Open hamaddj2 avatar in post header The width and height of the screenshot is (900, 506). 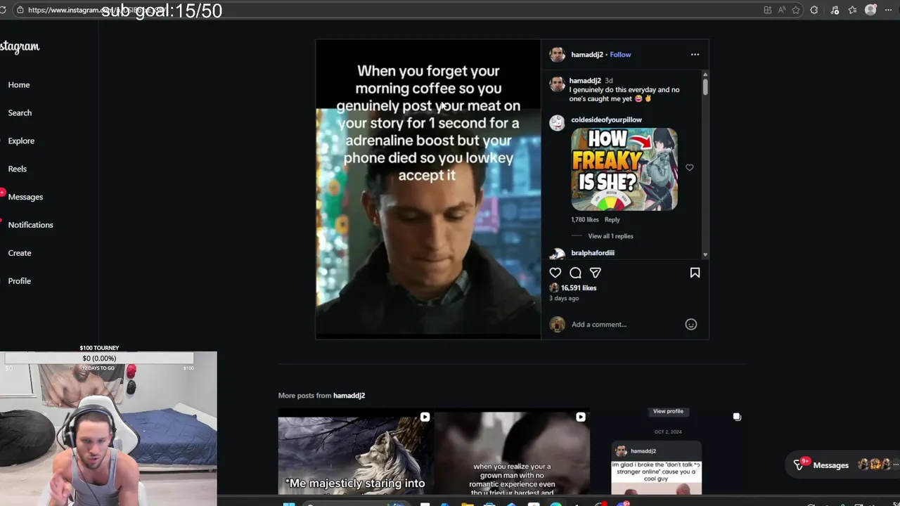pos(558,54)
